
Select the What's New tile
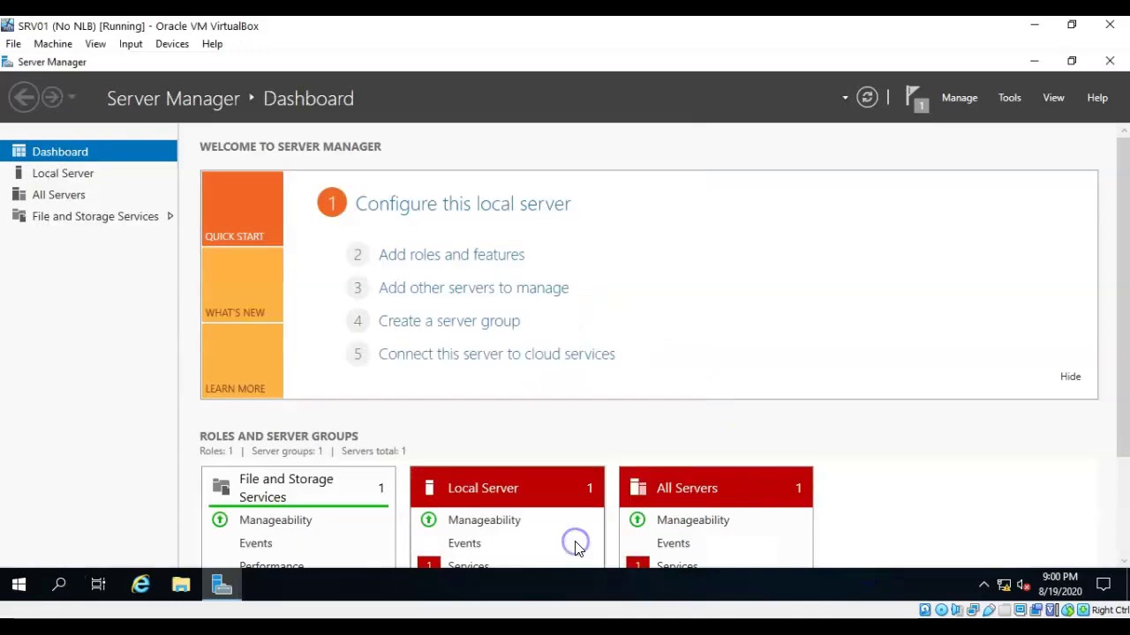[x=242, y=285]
